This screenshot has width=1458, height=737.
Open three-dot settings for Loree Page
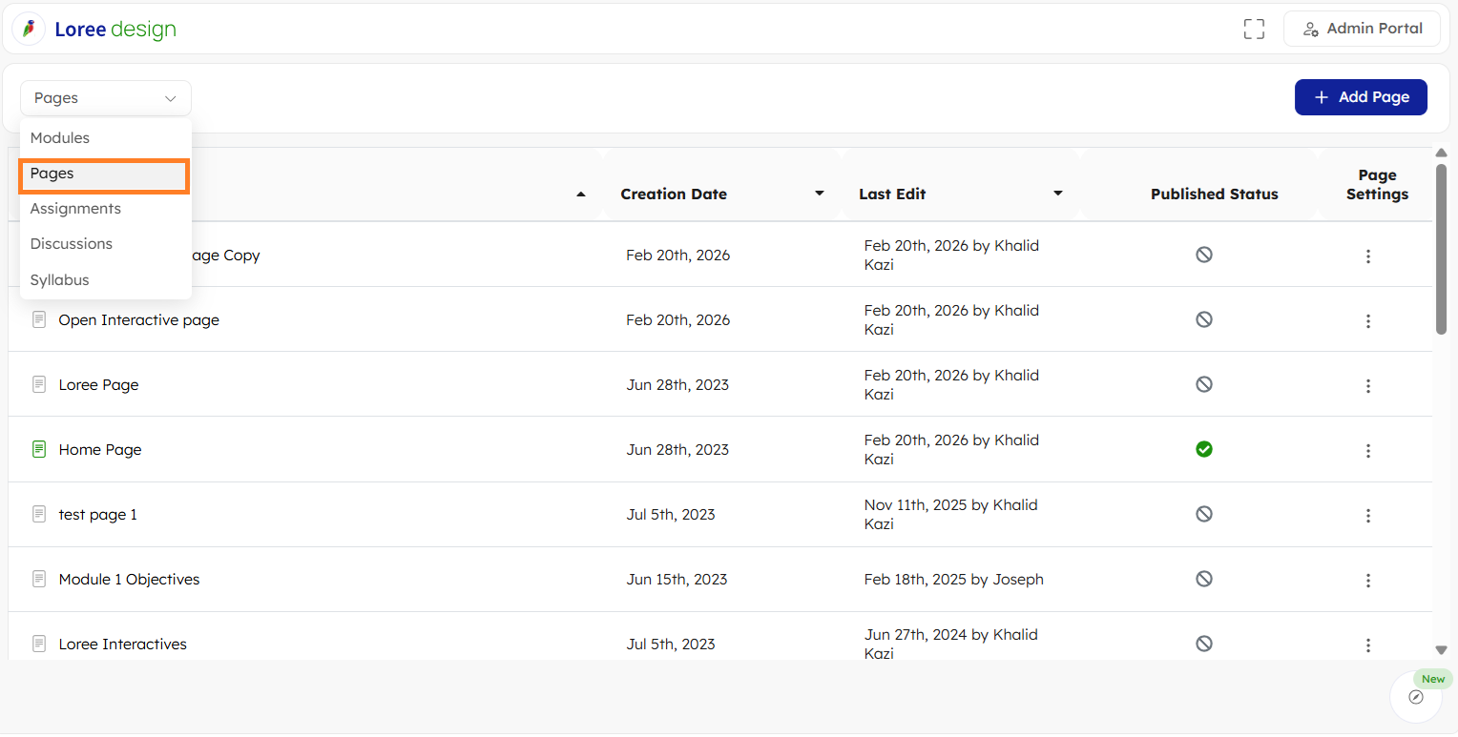pos(1367,386)
